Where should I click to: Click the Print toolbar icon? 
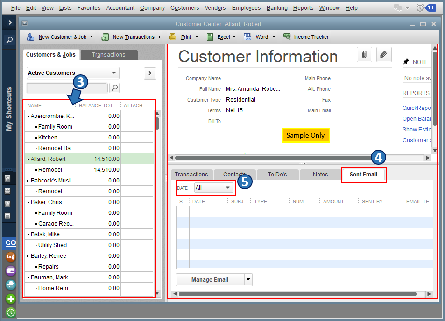pyautogui.click(x=173, y=37)
